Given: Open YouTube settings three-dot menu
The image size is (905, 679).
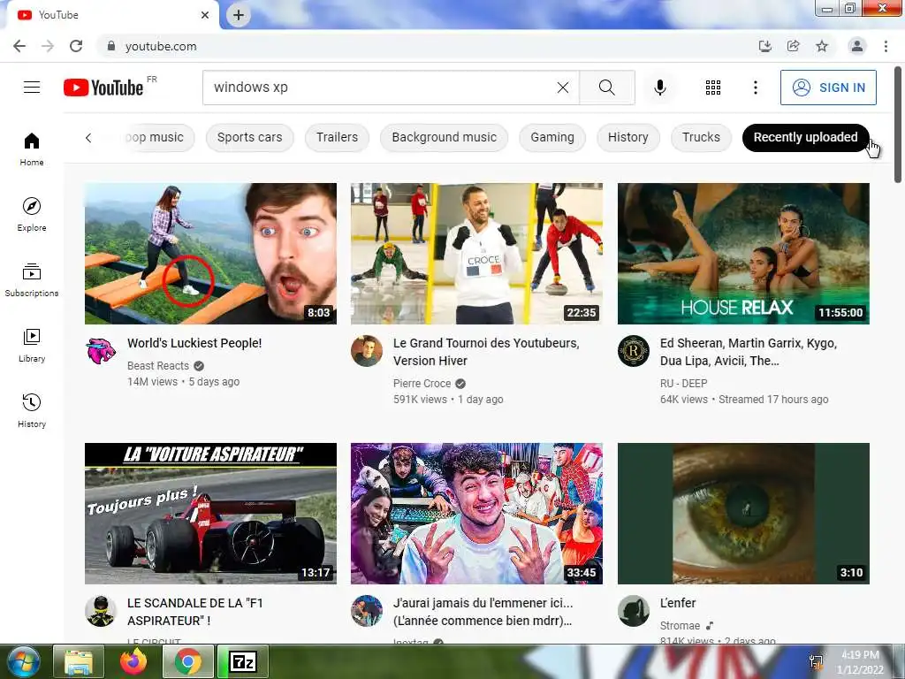Looking at the screenshot, I should 755,88.
